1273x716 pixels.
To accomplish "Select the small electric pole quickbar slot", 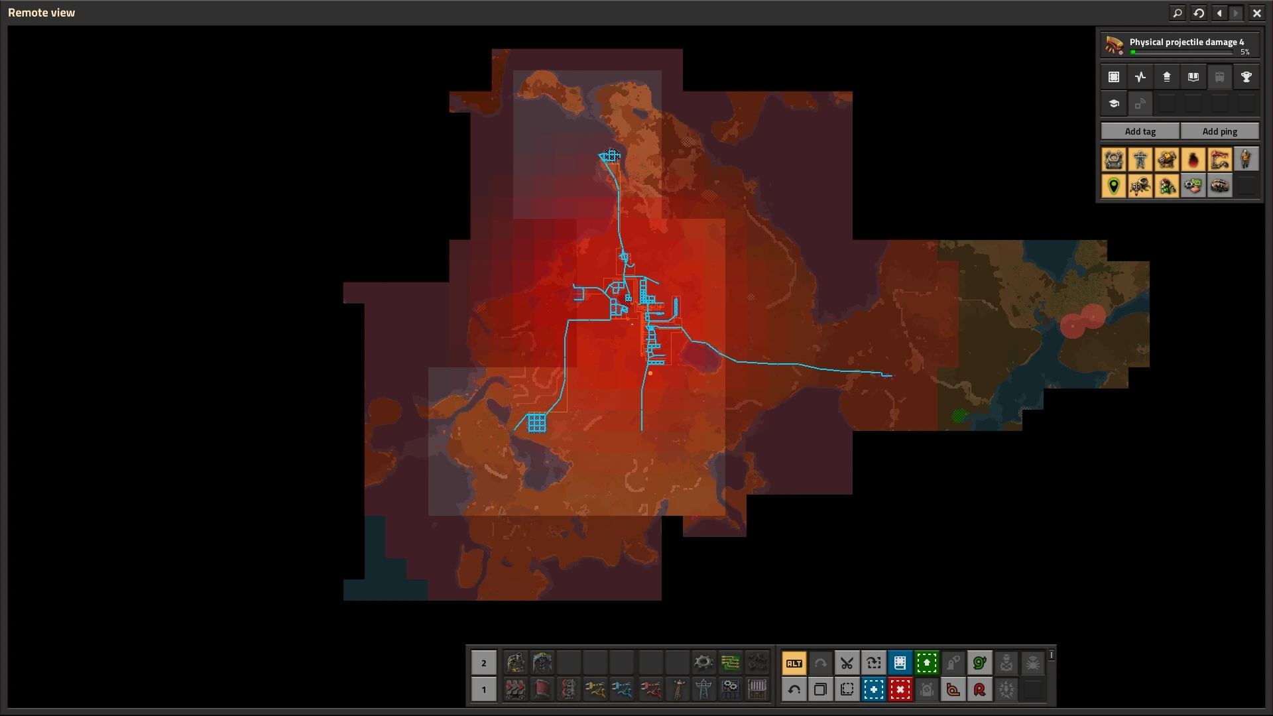I will coord(677,689).
